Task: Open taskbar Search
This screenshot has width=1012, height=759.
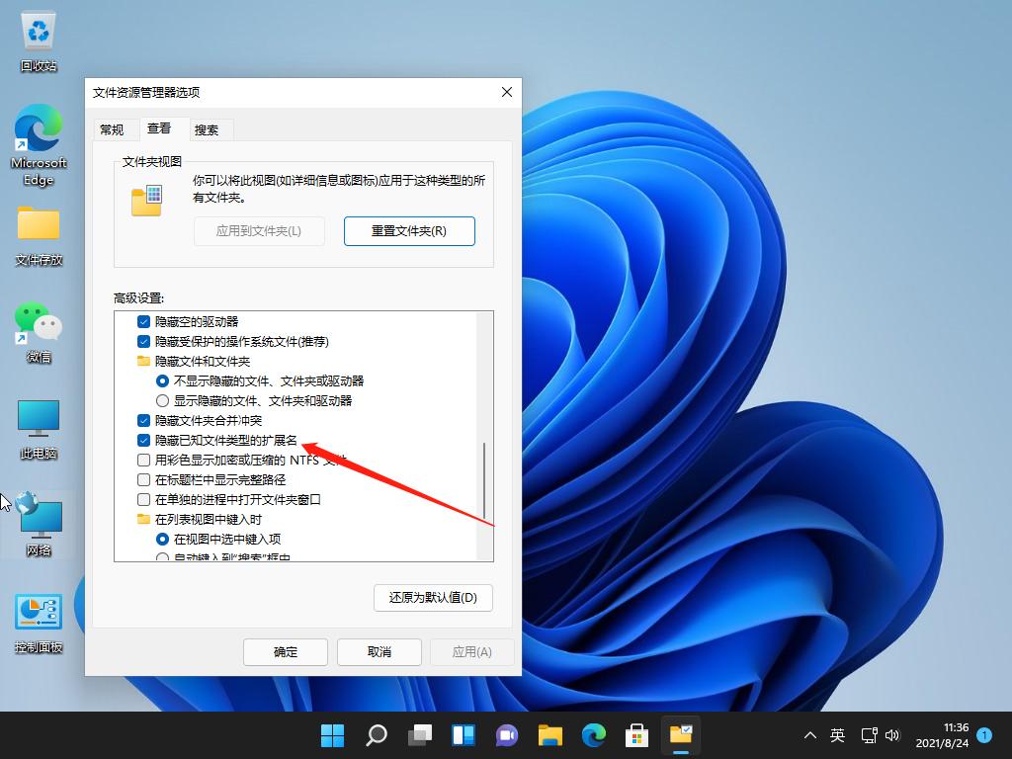Action: click(x=377, y=735)
